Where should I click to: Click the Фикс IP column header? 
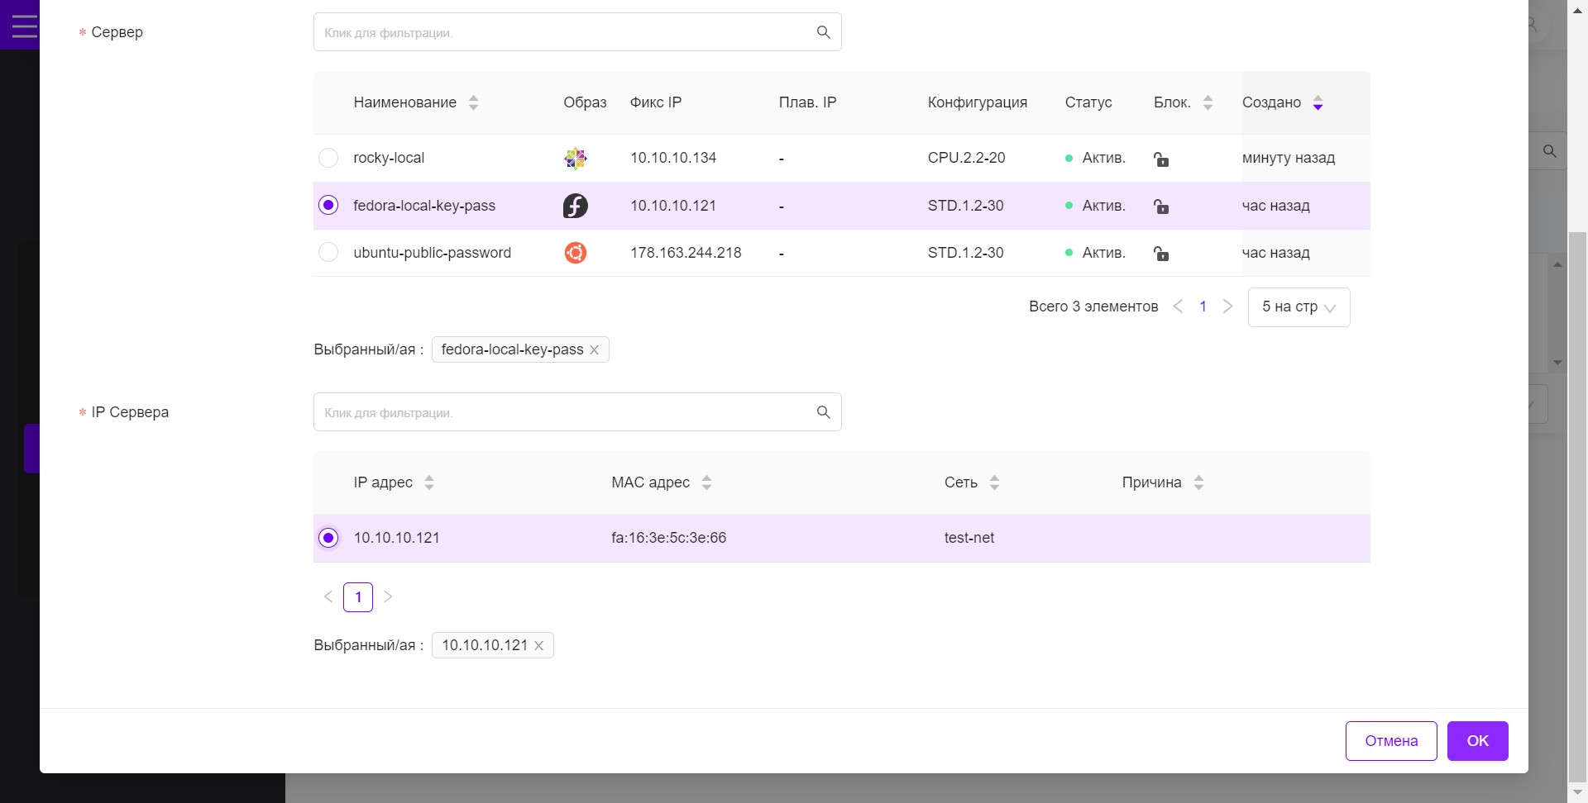[656, 102]
